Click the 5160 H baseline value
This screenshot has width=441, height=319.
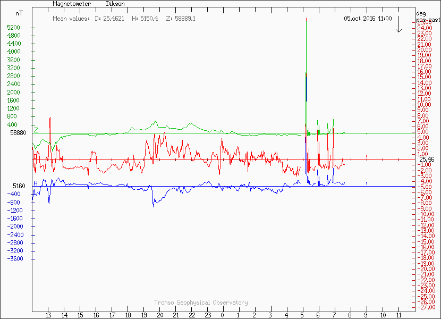tap(19, 186)
